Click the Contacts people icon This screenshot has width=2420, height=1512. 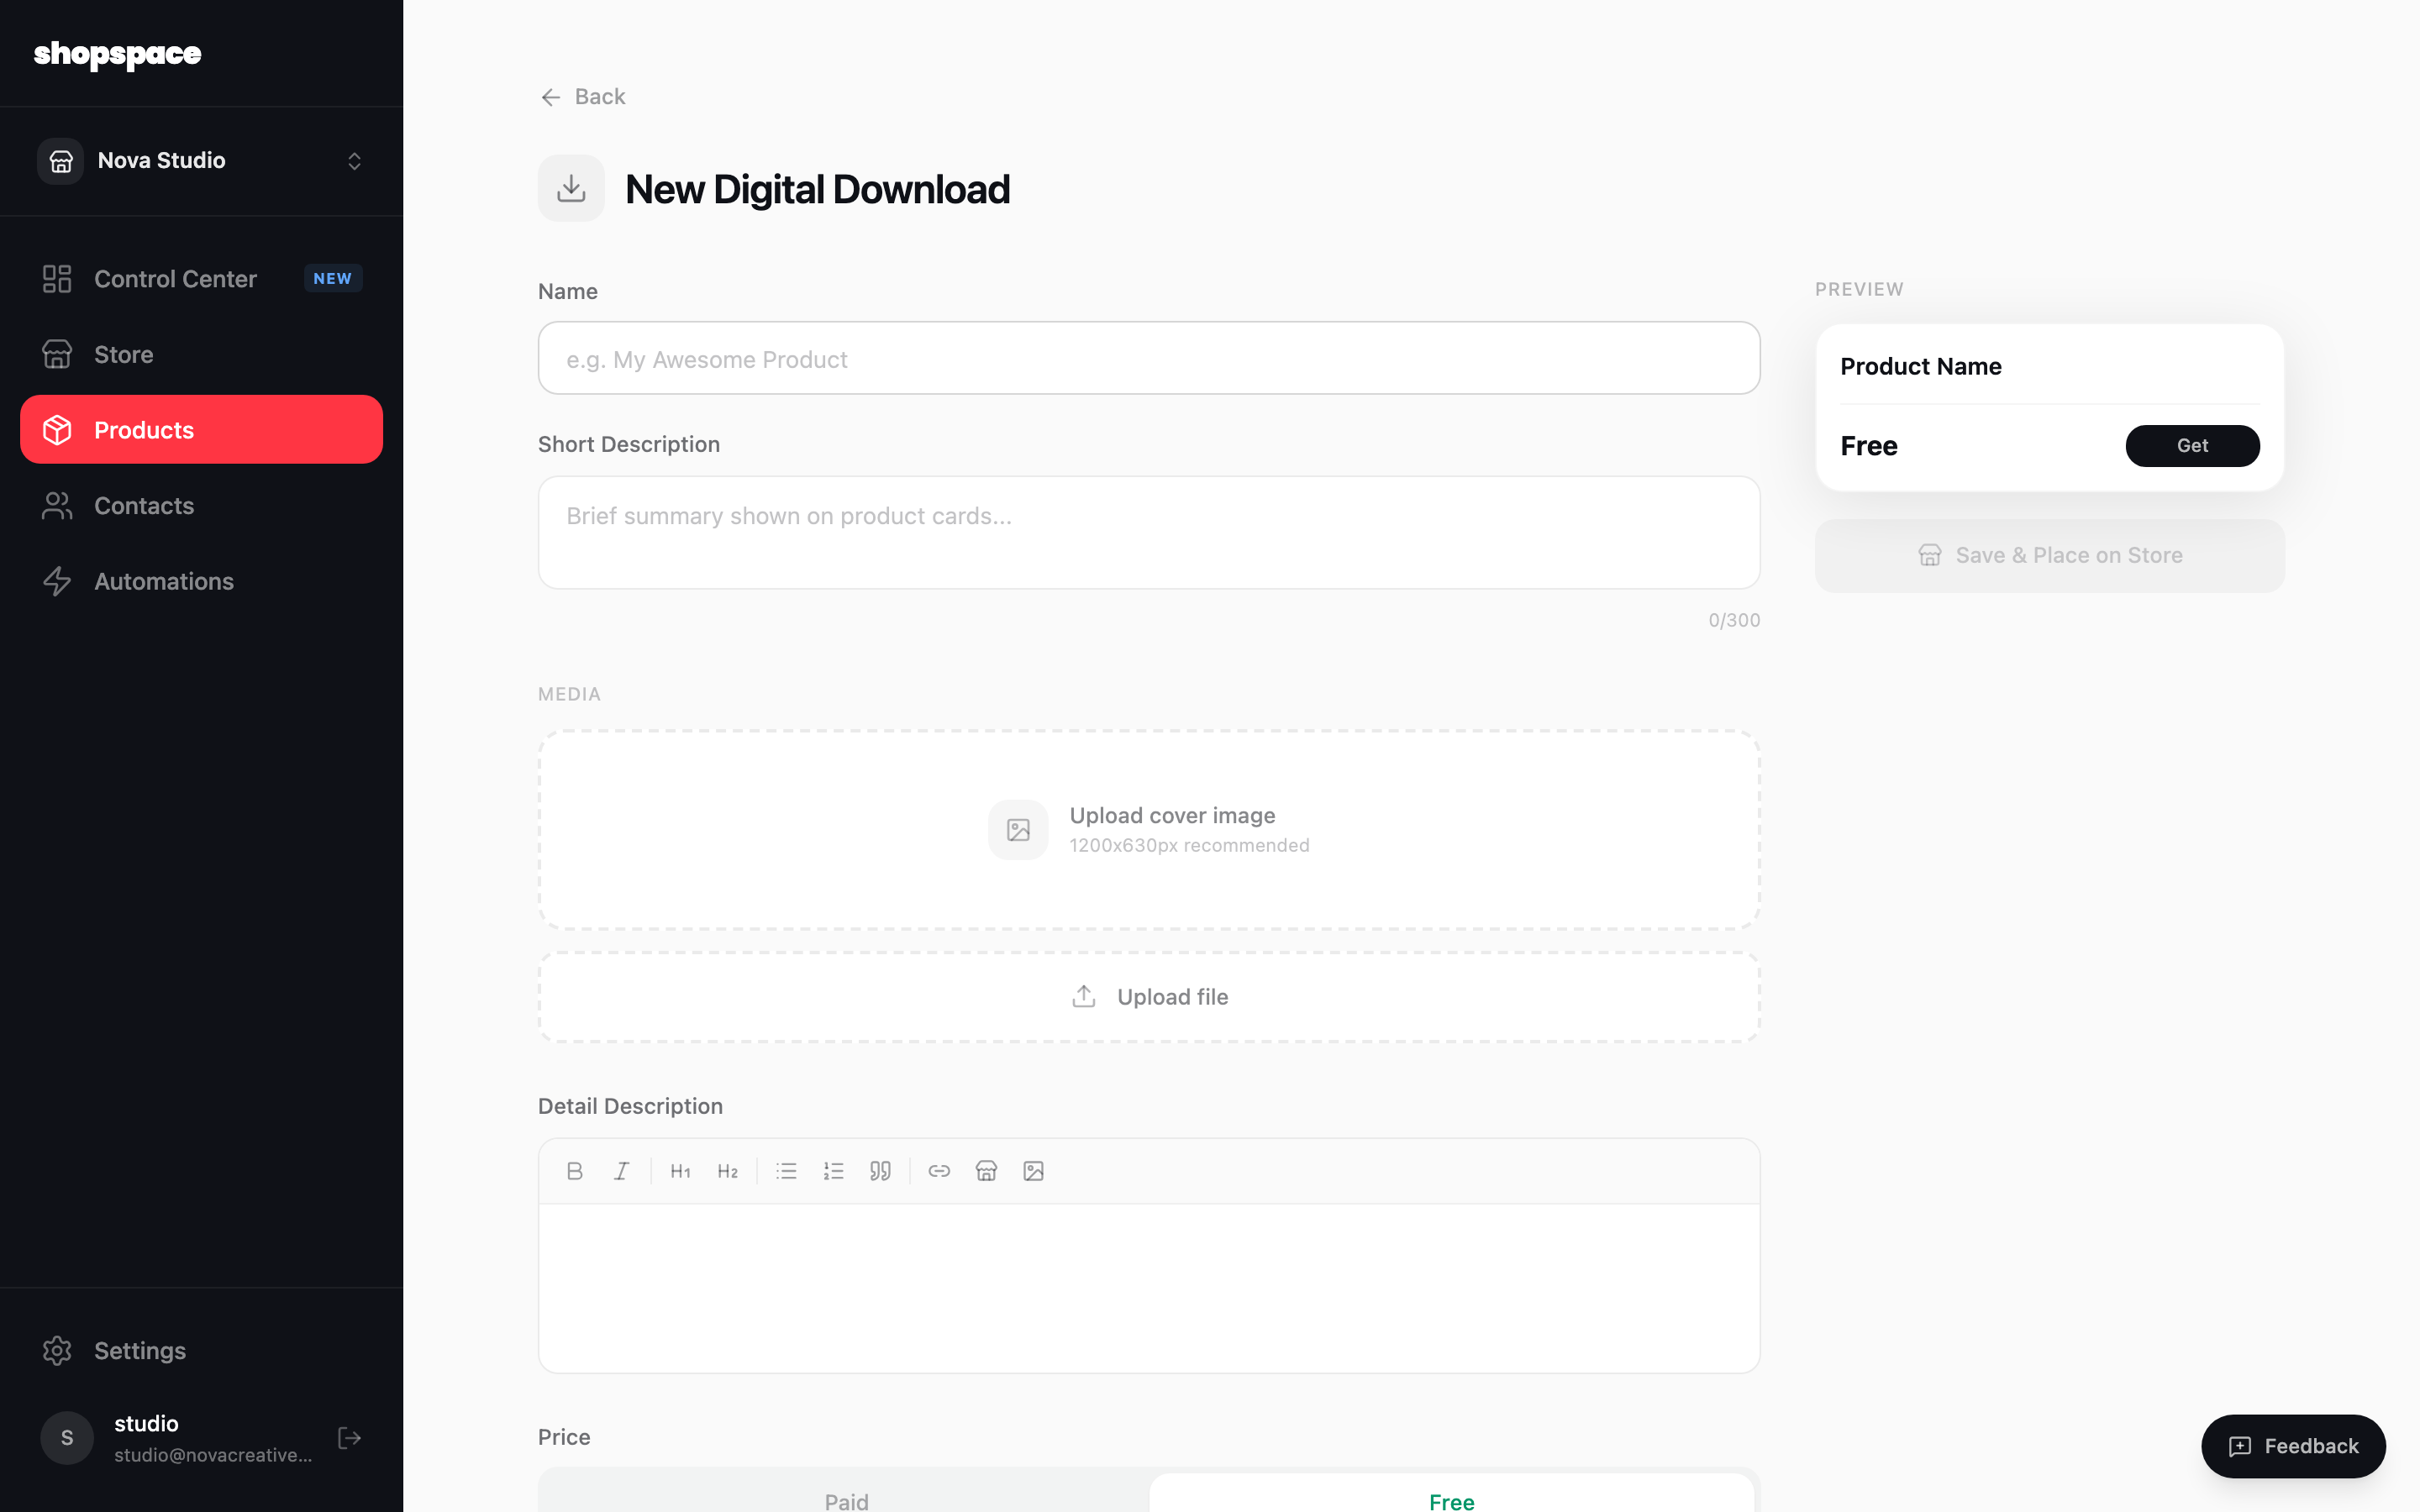pyautogui.click(x=57, y=506)
